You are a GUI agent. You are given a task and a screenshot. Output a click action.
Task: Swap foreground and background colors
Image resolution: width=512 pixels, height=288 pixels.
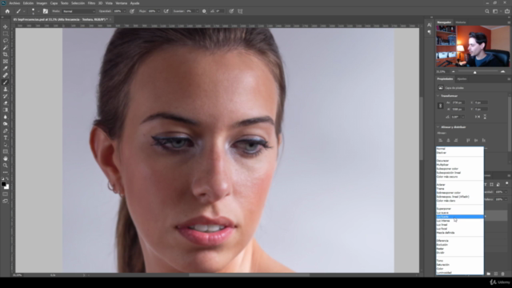[x=7, y=179]
